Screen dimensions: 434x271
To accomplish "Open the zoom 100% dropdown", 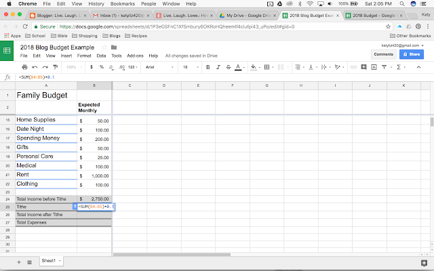I will (74, 67).
